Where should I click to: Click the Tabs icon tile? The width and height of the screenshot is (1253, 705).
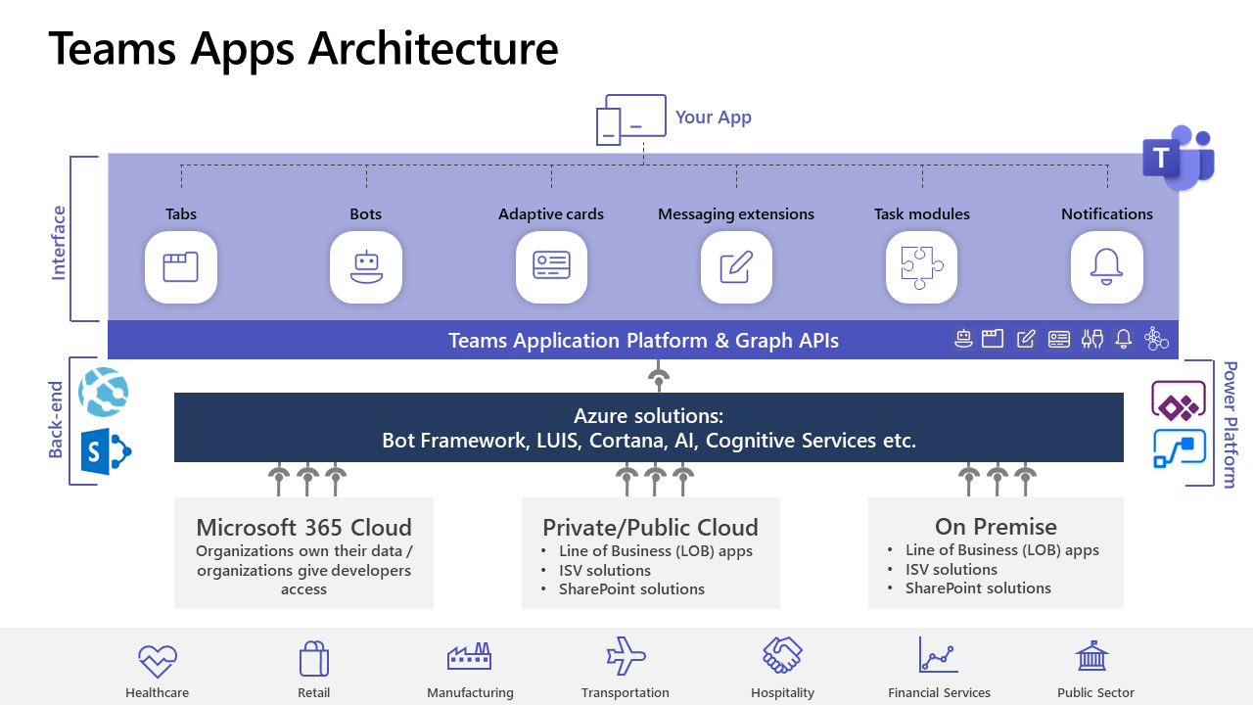coord(181,267)
